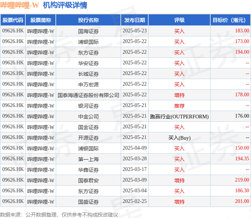The image size is (251, 218).
Task: Select the date 2025-04-09
Action: tap(135, 148)
